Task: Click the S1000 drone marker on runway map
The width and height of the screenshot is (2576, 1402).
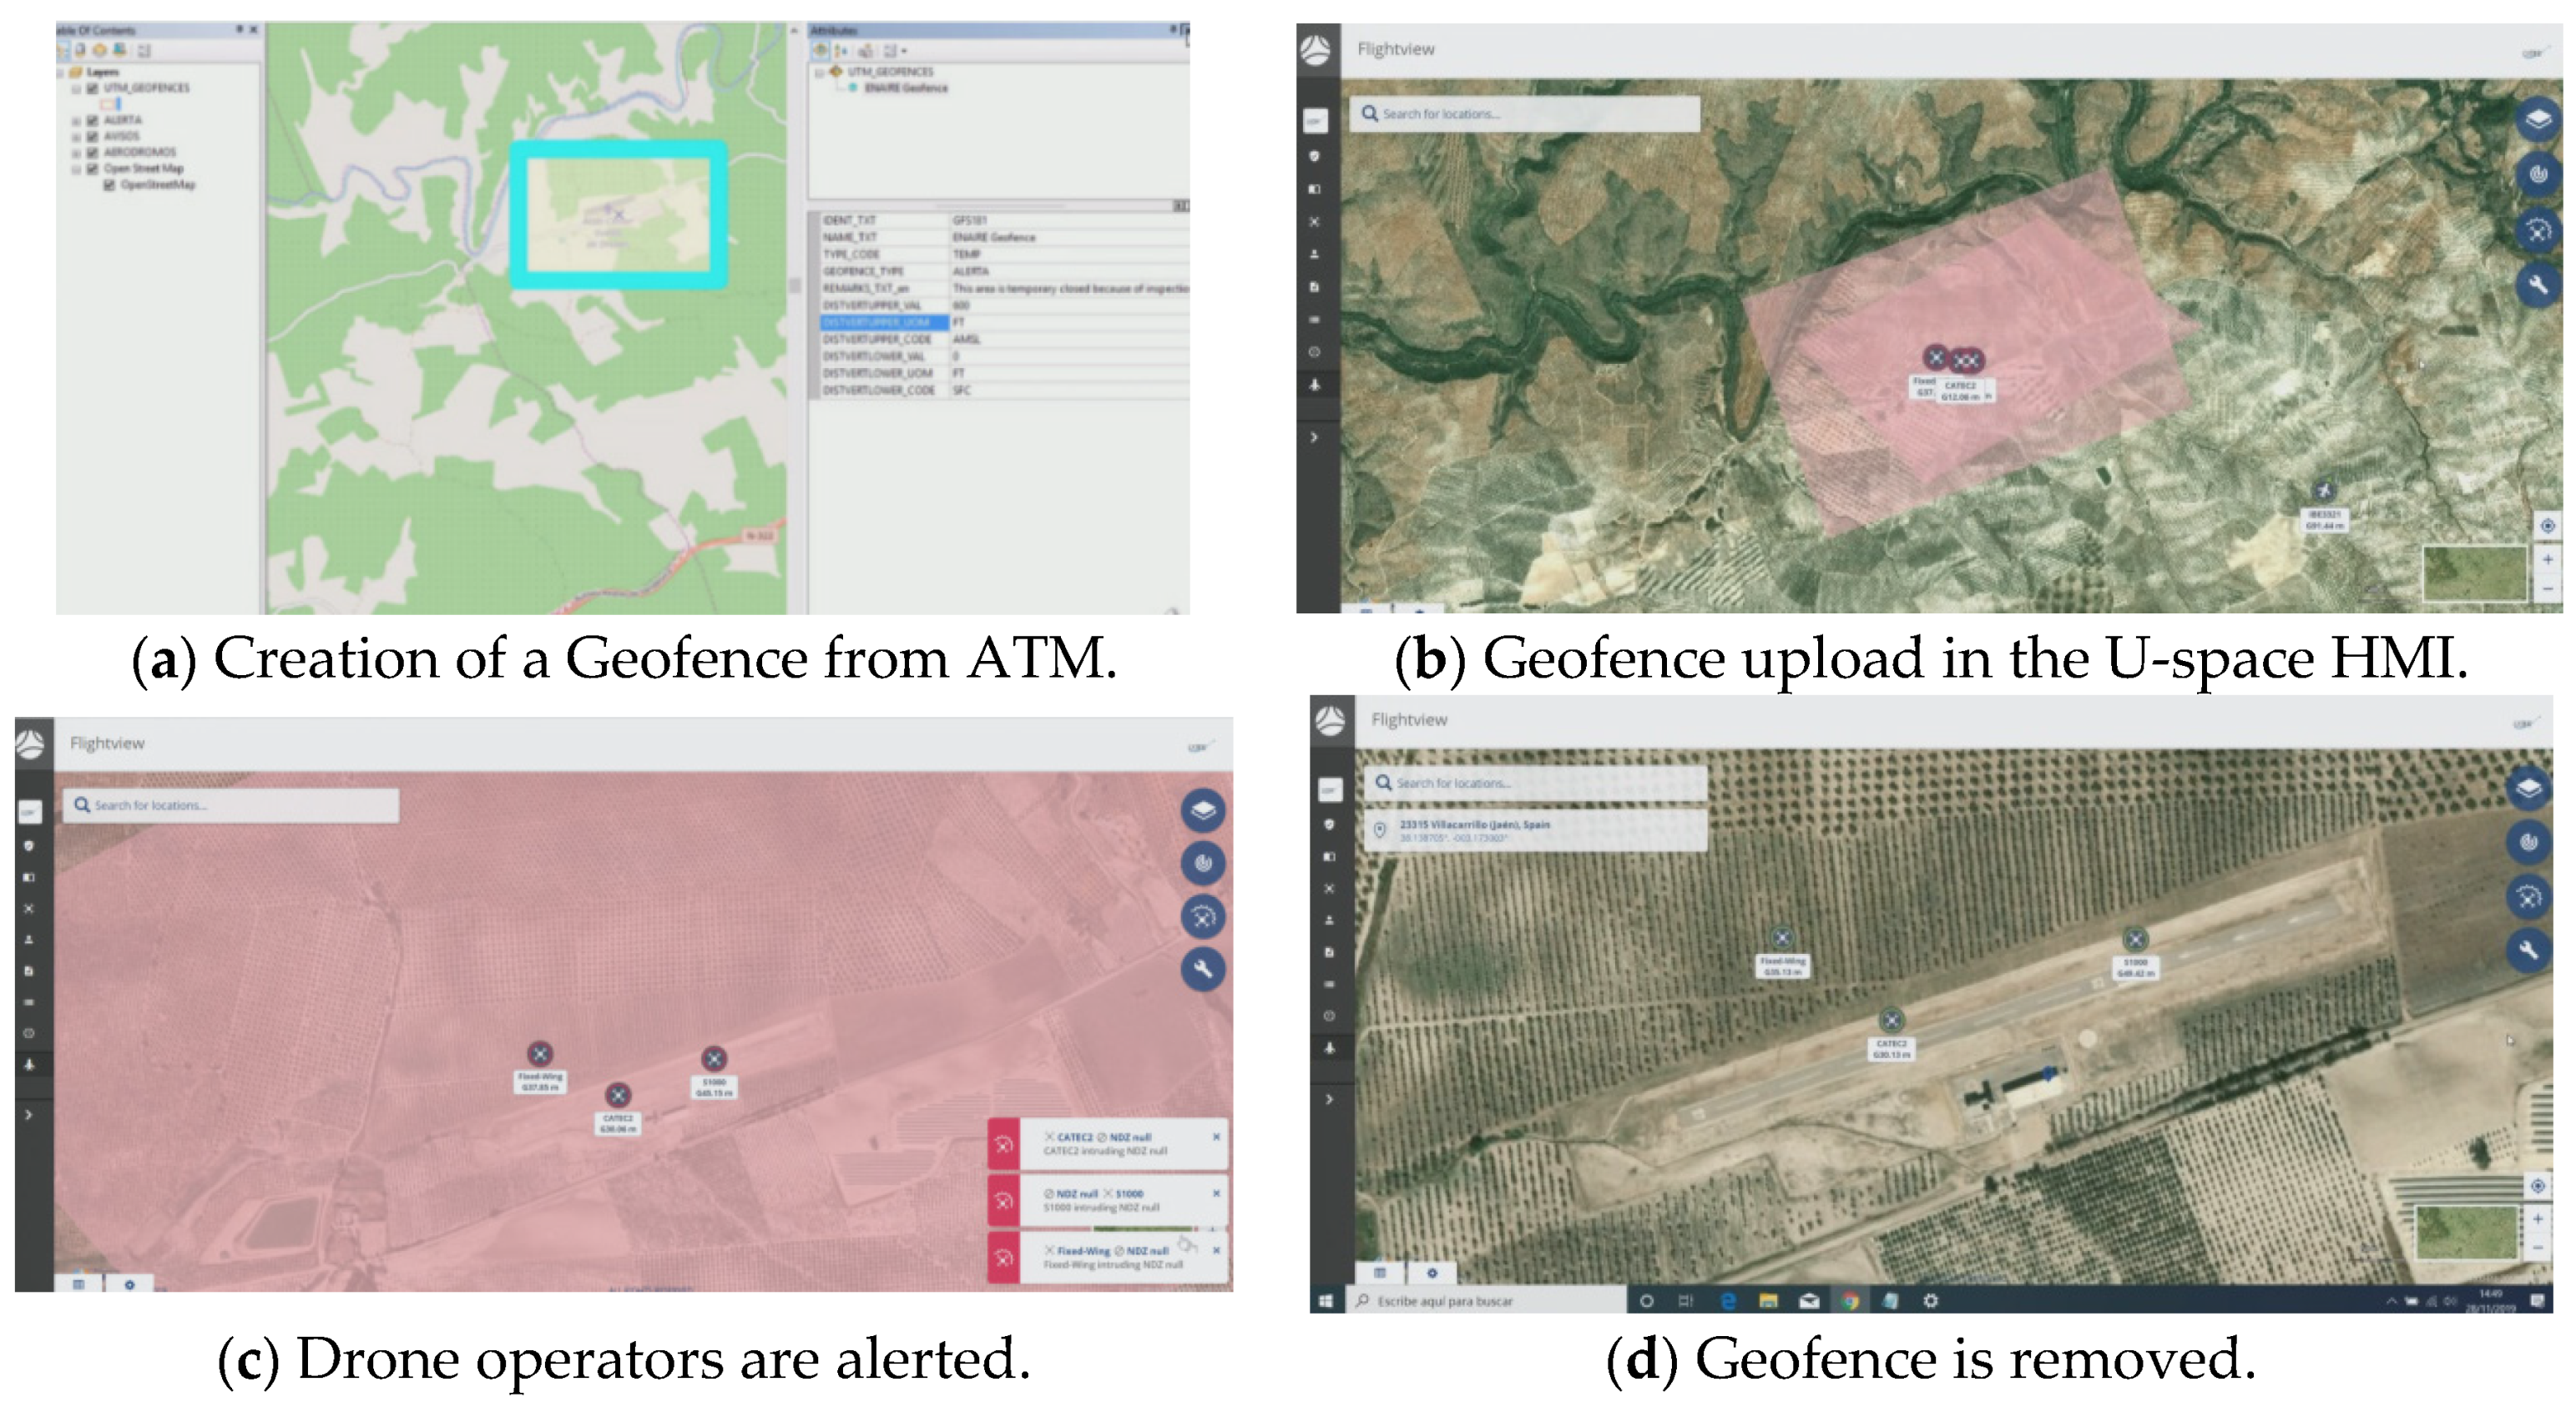Action: coord(2135,939)
